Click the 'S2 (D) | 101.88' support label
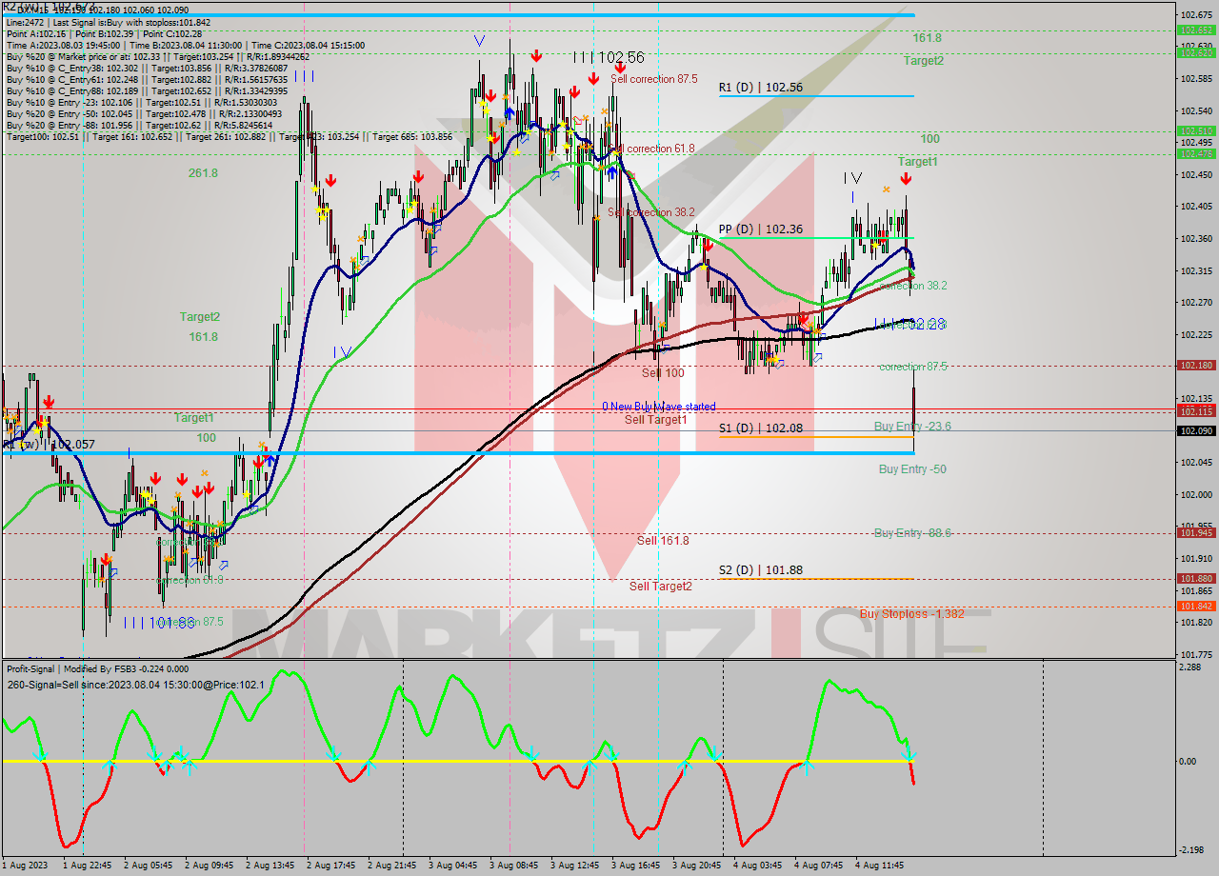Screen dimensions: 1219x876 (x=761, y=570)
